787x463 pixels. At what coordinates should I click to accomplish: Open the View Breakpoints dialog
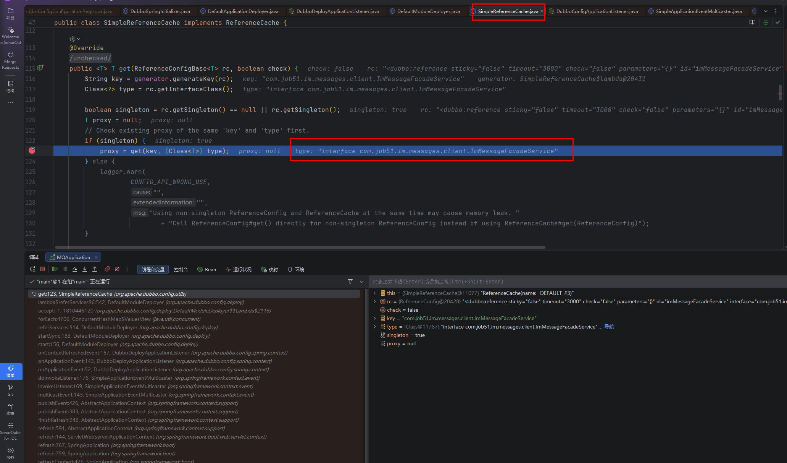pyautogui.click(x=107, y=269)
